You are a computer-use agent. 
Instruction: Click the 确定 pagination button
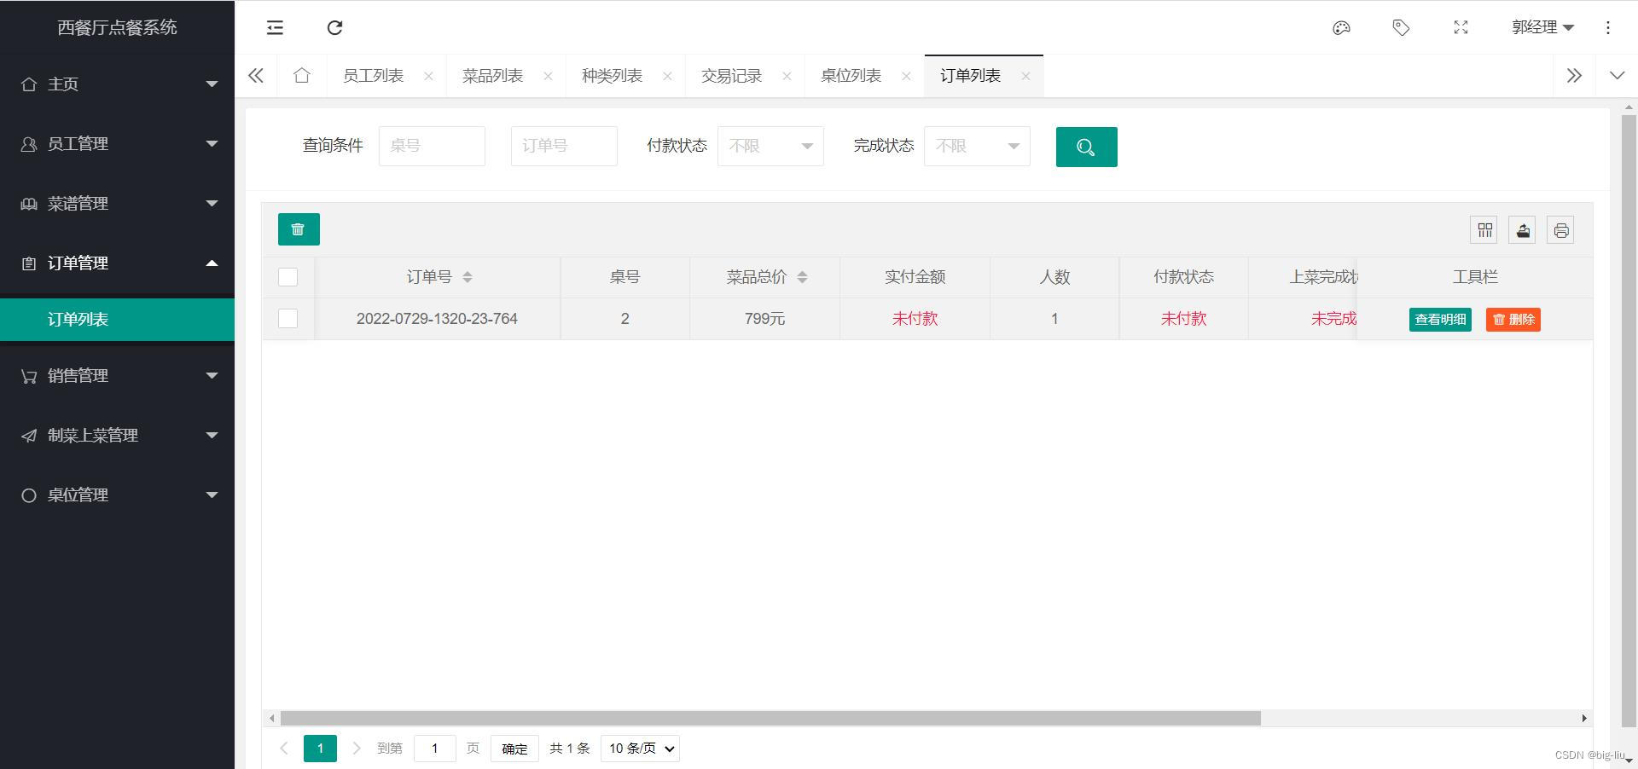[514, 749]
